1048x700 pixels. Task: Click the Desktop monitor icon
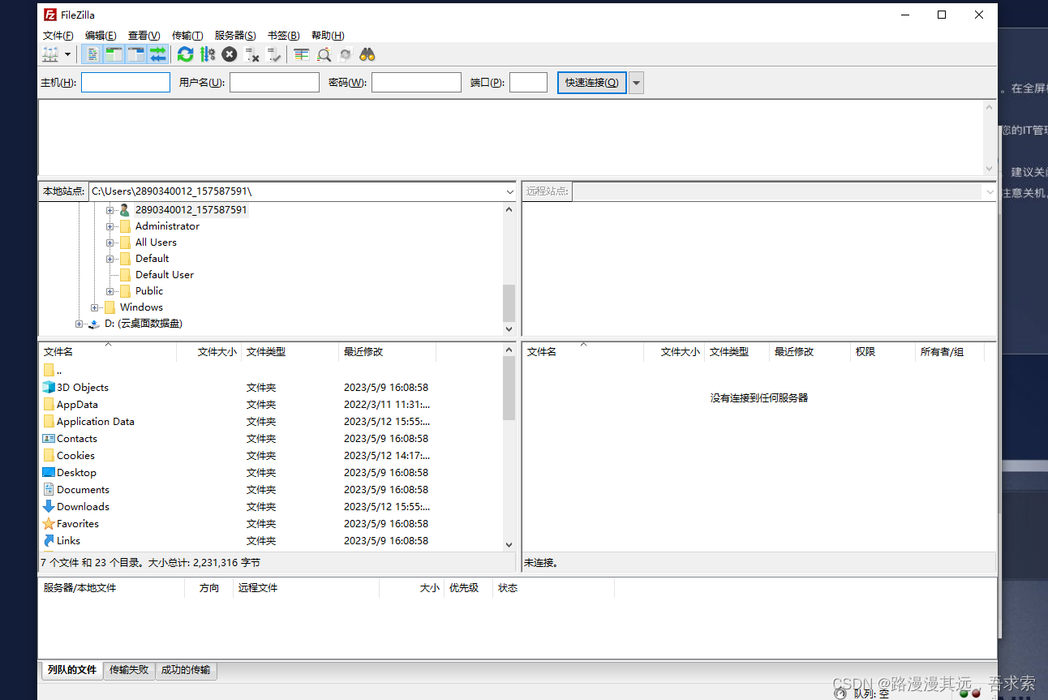pyautogui.click(x=49, y=472)
